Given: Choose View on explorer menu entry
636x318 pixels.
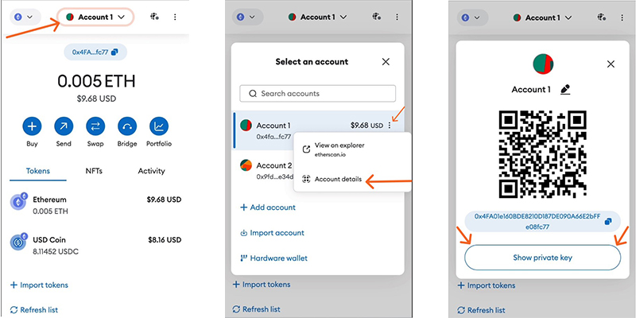Looking at the screenshot, I should click(x=339, y=149).
